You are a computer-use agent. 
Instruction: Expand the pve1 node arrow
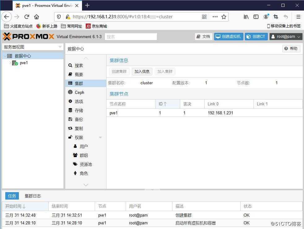(x=10, y=63)
